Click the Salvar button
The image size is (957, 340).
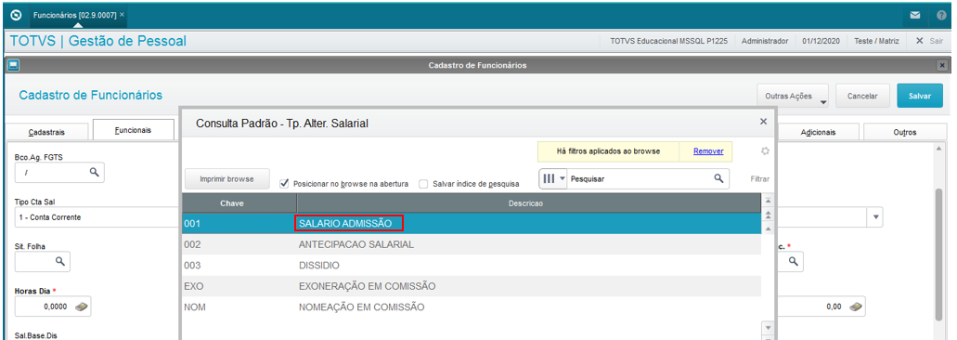pyautogui.click(x=920, y=97)
